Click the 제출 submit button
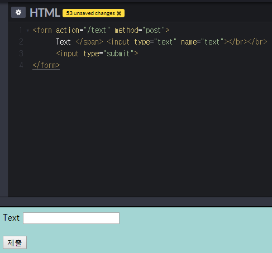The width and height of the screenshot is (272, 253). 15,242
